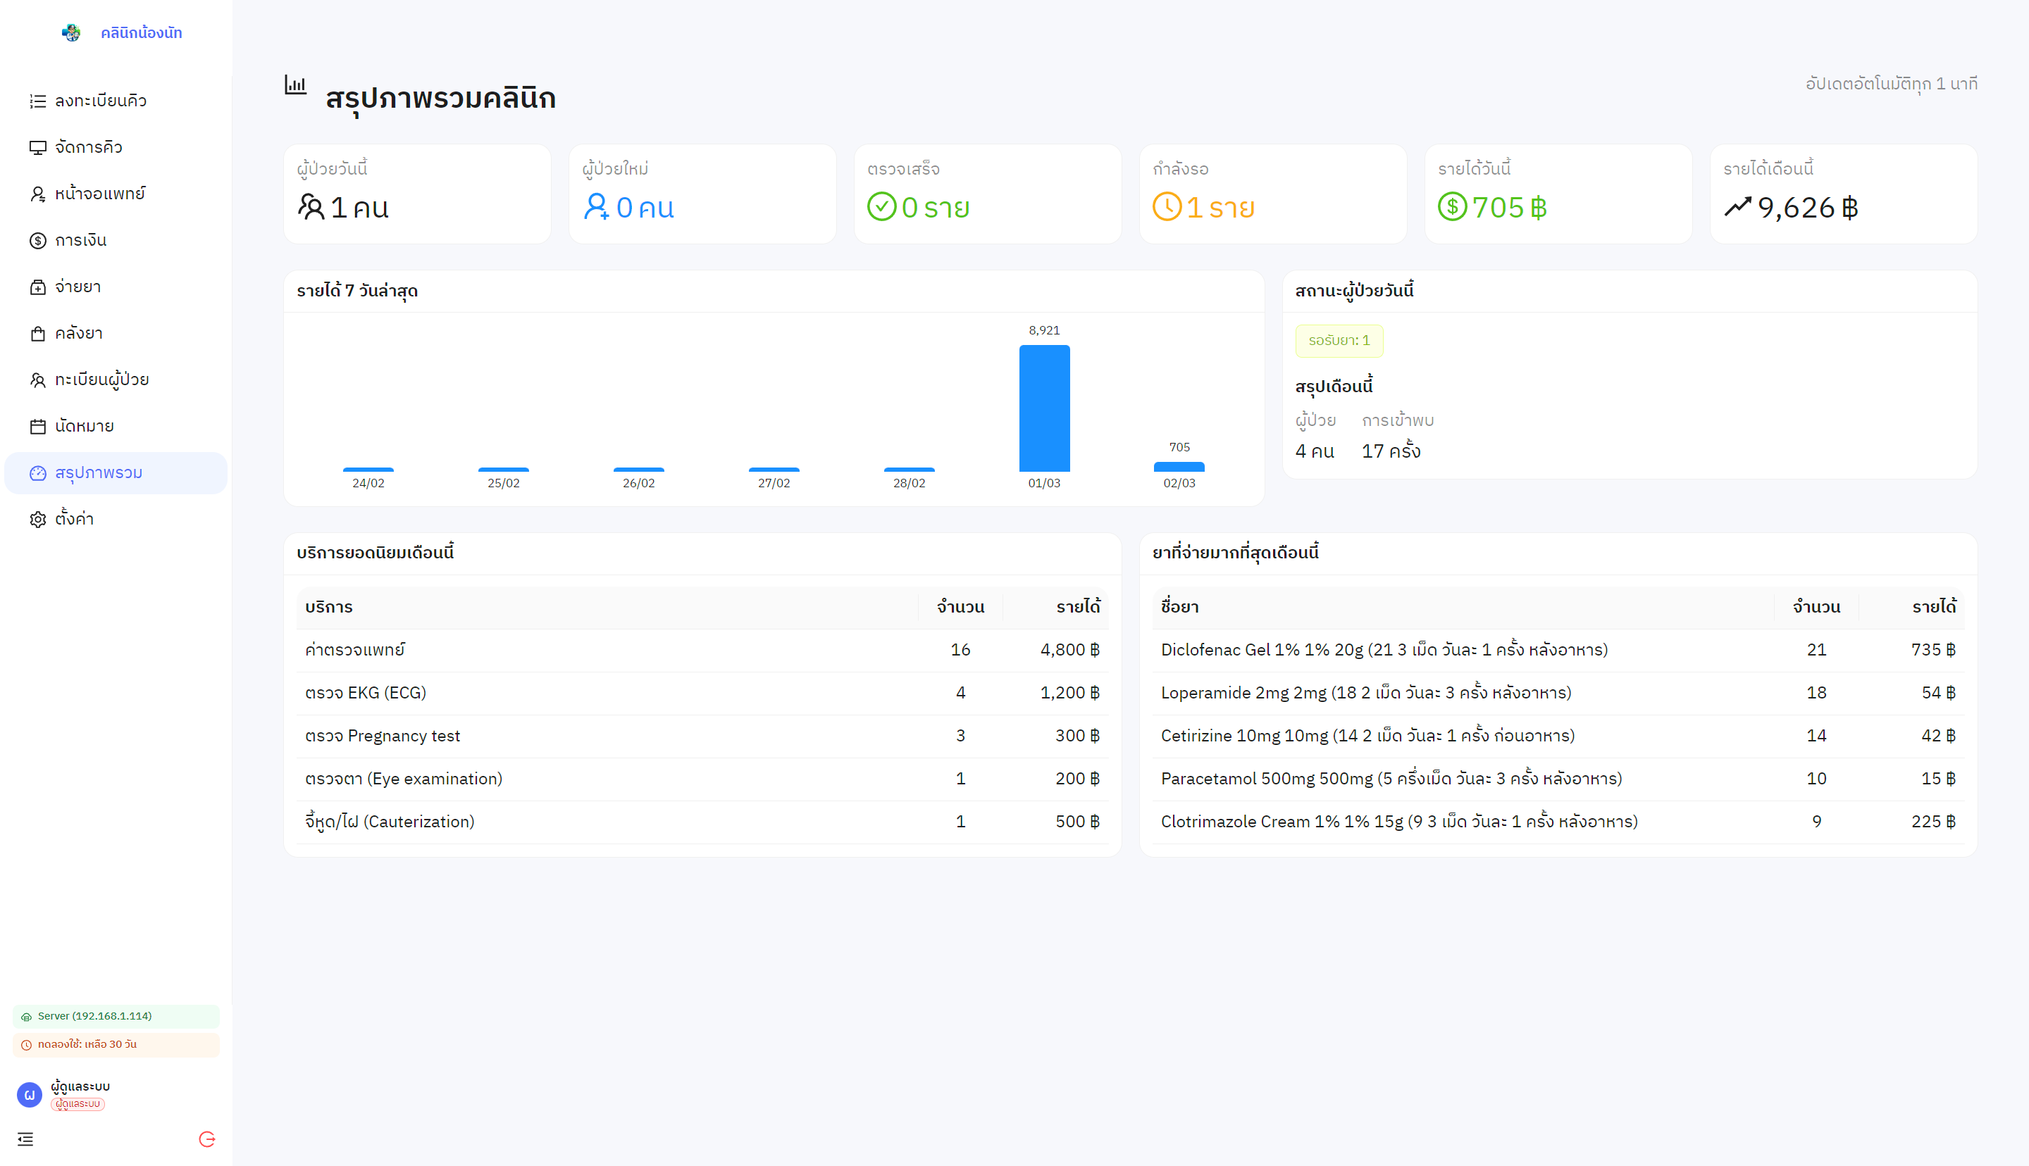Click the stethoscope user icon for หน้าจอแพทย์
The width and height of the screenshot is (2029, 1166).
pyautogui.click(x=37, y=194)
